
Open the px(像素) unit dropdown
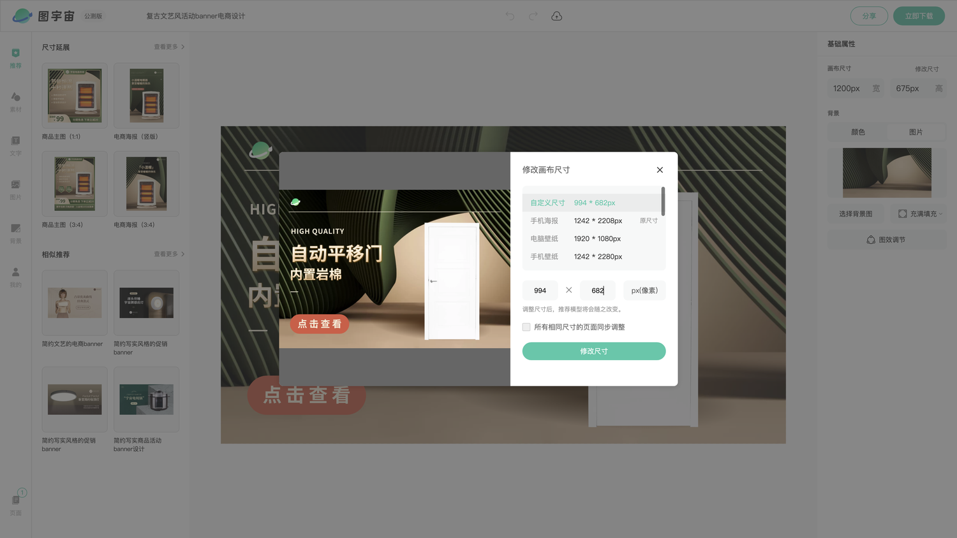point(644,291)
